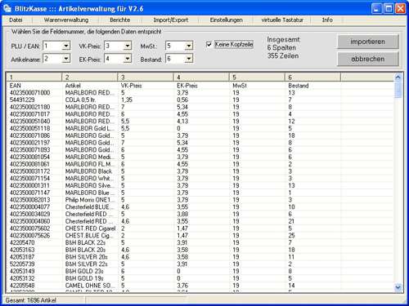Click the importieren button

pyautogui.click(x=368, y=42)
